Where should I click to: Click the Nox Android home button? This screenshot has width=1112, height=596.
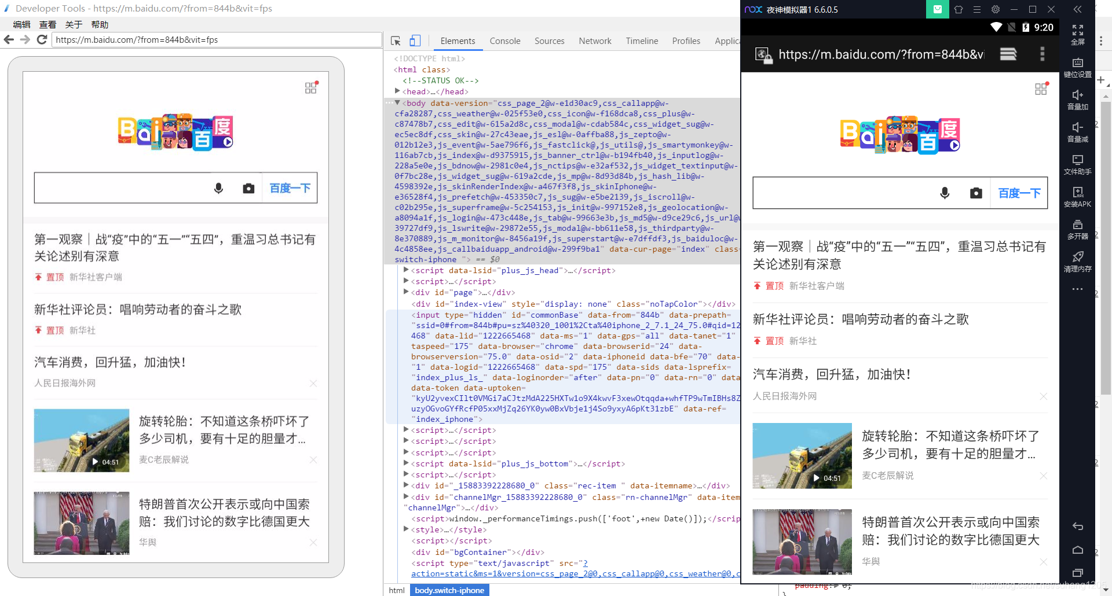[x=1078, y=550]
